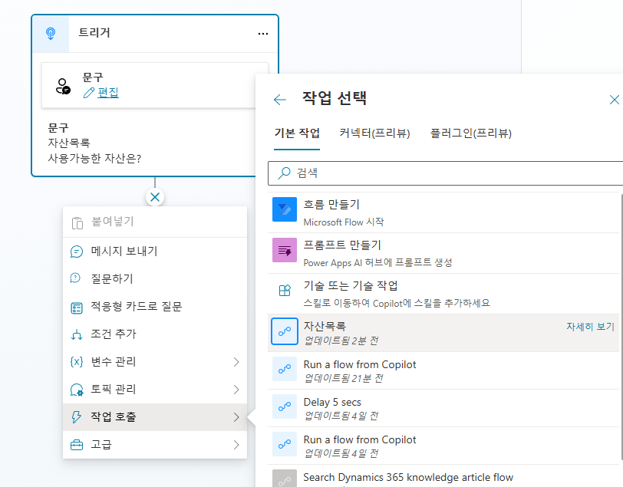Image resolution: width=623 pixels, height=487 pixels.
Task: Select the 자산목록 flow icon
Action: coord(285,332)
